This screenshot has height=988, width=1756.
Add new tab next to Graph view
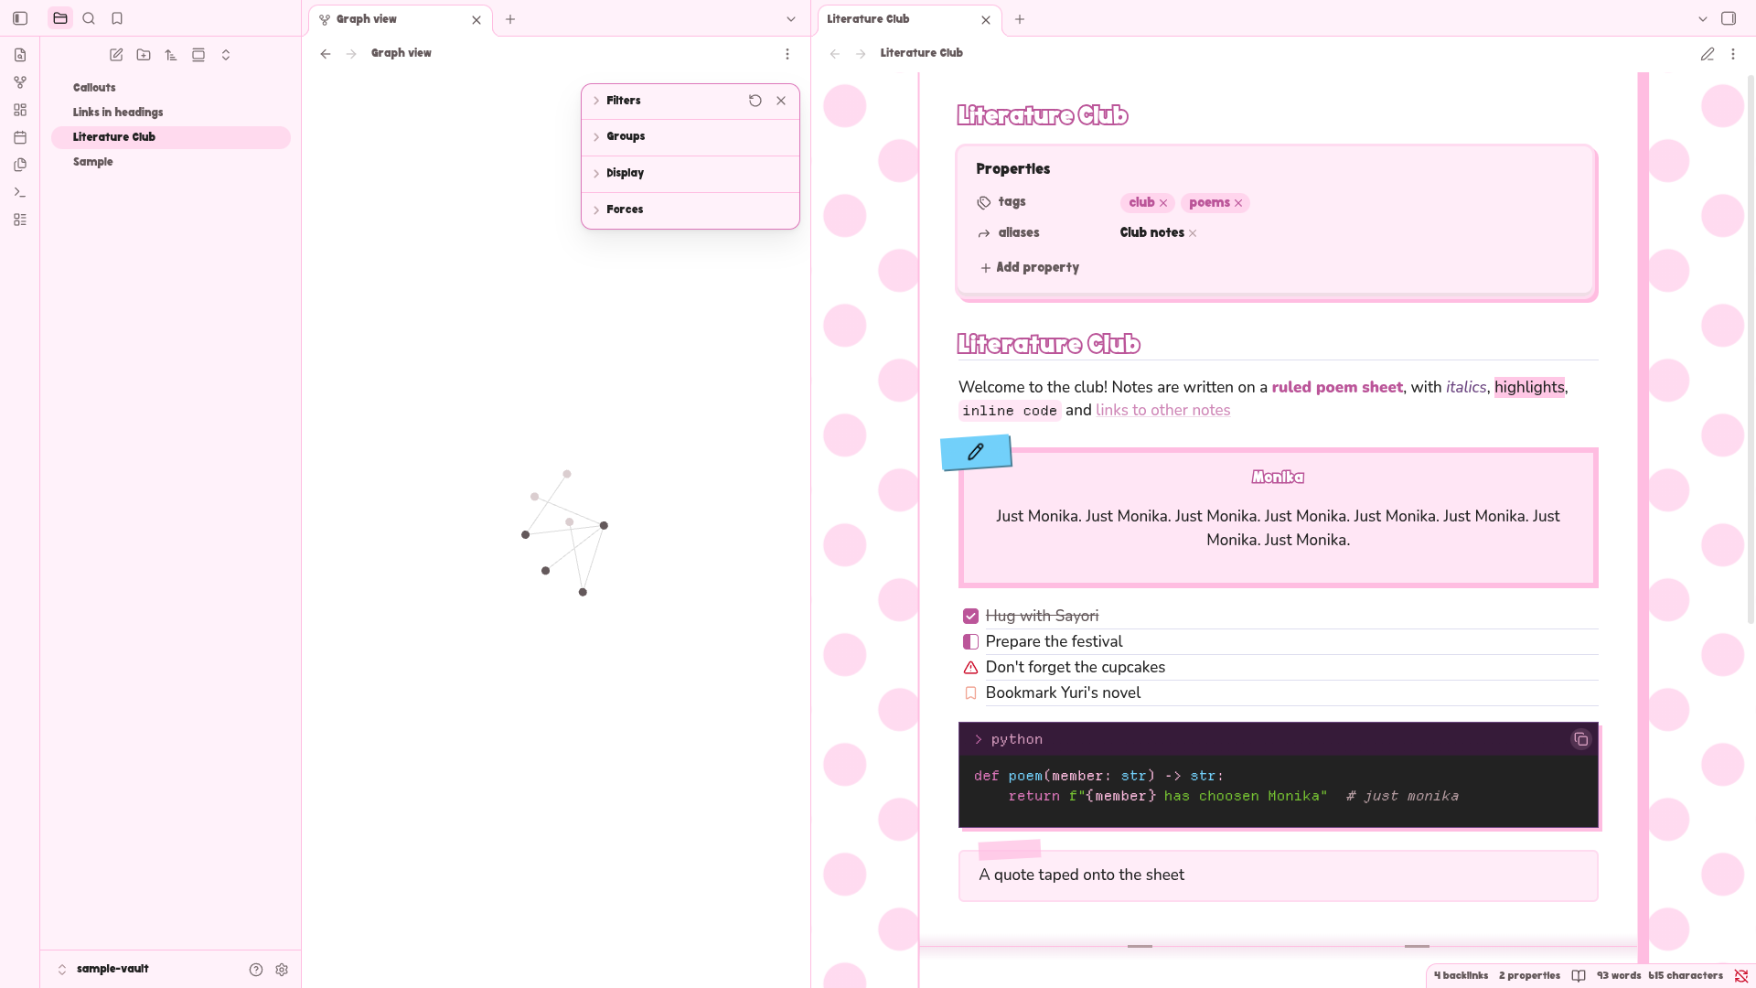tap(510, 19)
